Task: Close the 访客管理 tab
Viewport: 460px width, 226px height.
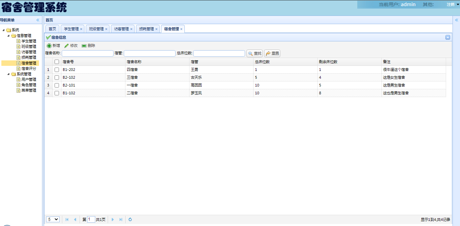Action: coord(131,29)
